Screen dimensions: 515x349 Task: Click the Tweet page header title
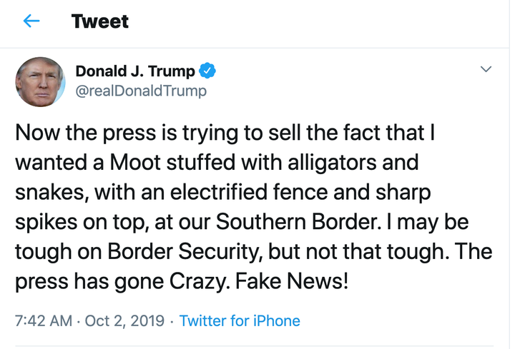100,21
